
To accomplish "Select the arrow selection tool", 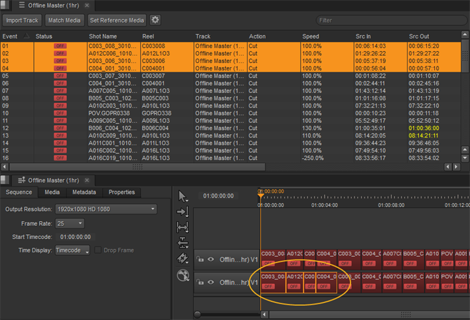I will click(x=183, y=196).
